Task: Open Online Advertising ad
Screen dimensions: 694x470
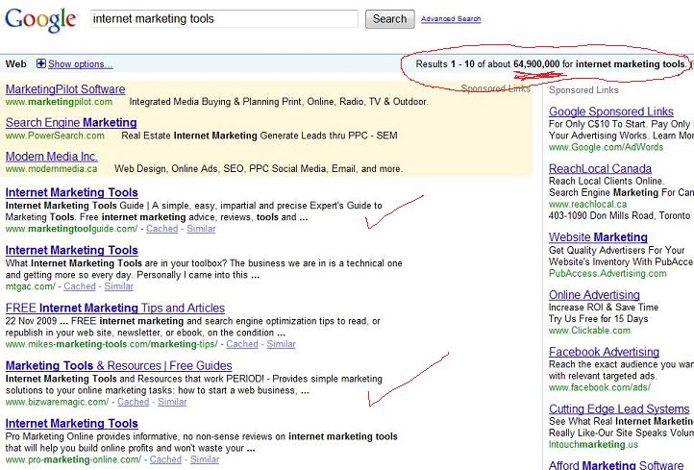Action: (x=594, y=295)
